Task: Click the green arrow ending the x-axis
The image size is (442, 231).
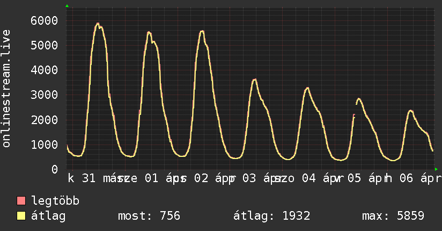Action: (x=436, y=169)
